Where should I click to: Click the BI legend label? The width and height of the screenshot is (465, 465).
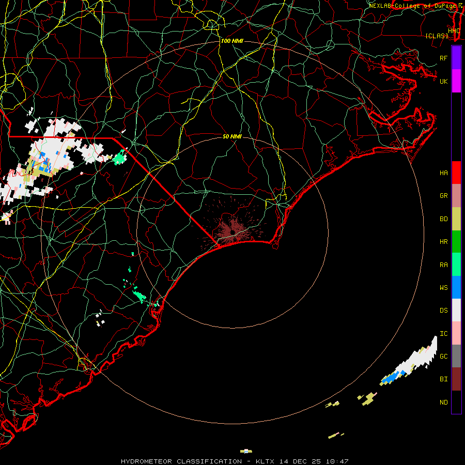click(443, 379)
